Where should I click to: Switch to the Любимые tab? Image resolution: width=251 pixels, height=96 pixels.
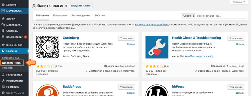pyautogui.click(x=100, y=15)
